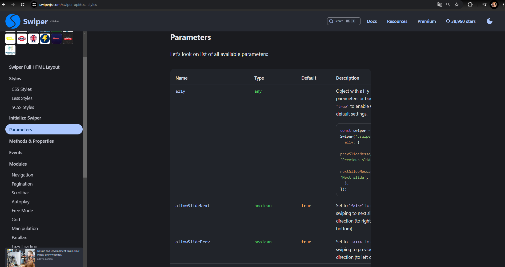Open Modules section
505x267 pixels.
(x=18, y=164)
